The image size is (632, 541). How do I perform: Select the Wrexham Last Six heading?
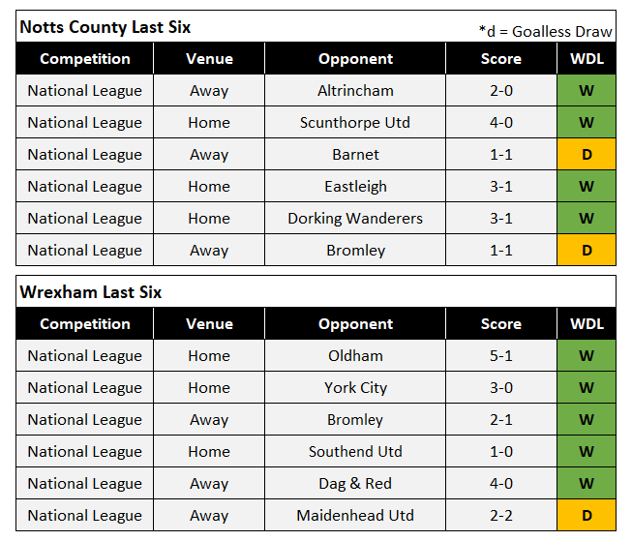tap(91, 292)
